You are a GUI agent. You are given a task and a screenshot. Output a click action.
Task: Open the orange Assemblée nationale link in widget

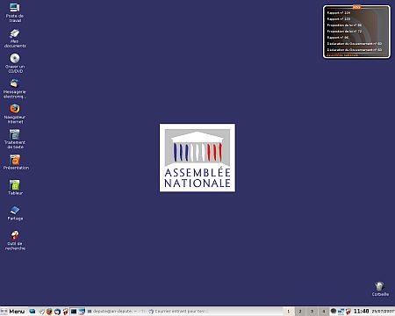(342, 55)
